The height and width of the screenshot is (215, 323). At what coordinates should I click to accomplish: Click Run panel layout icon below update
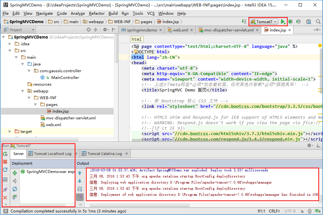tap(5, 179)
